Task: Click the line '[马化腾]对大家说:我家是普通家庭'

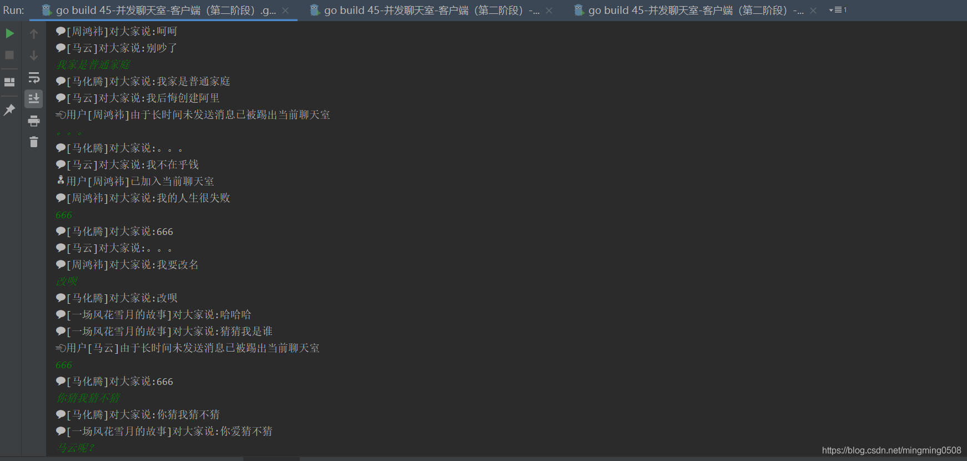Action: point(143,82)
